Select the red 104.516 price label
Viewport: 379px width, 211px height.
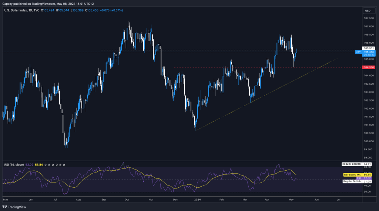(x=370, y=67)
